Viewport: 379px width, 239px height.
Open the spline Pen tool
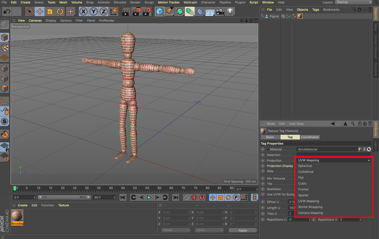tap(170, 12)
